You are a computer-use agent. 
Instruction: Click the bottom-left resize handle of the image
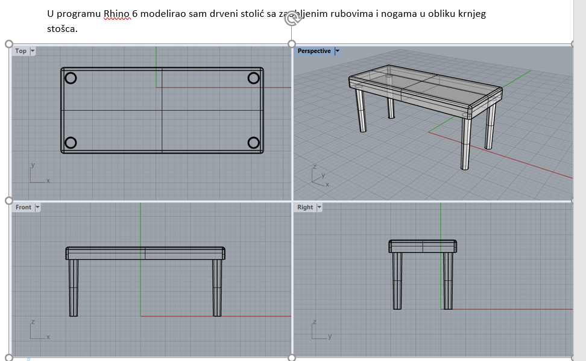[8, 357]
